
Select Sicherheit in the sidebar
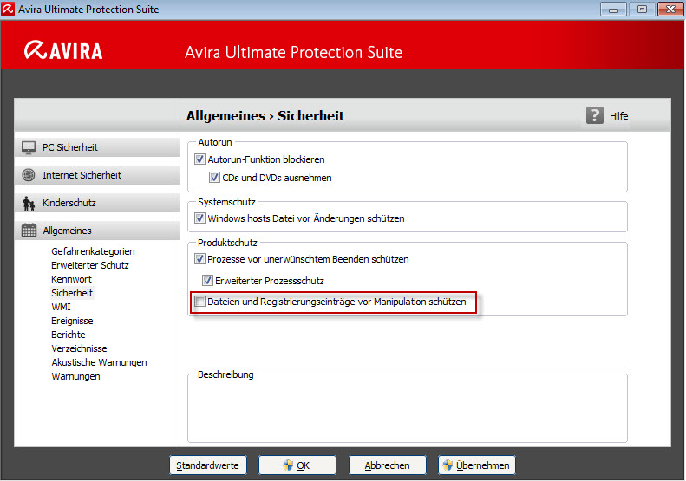coord(72,293)
